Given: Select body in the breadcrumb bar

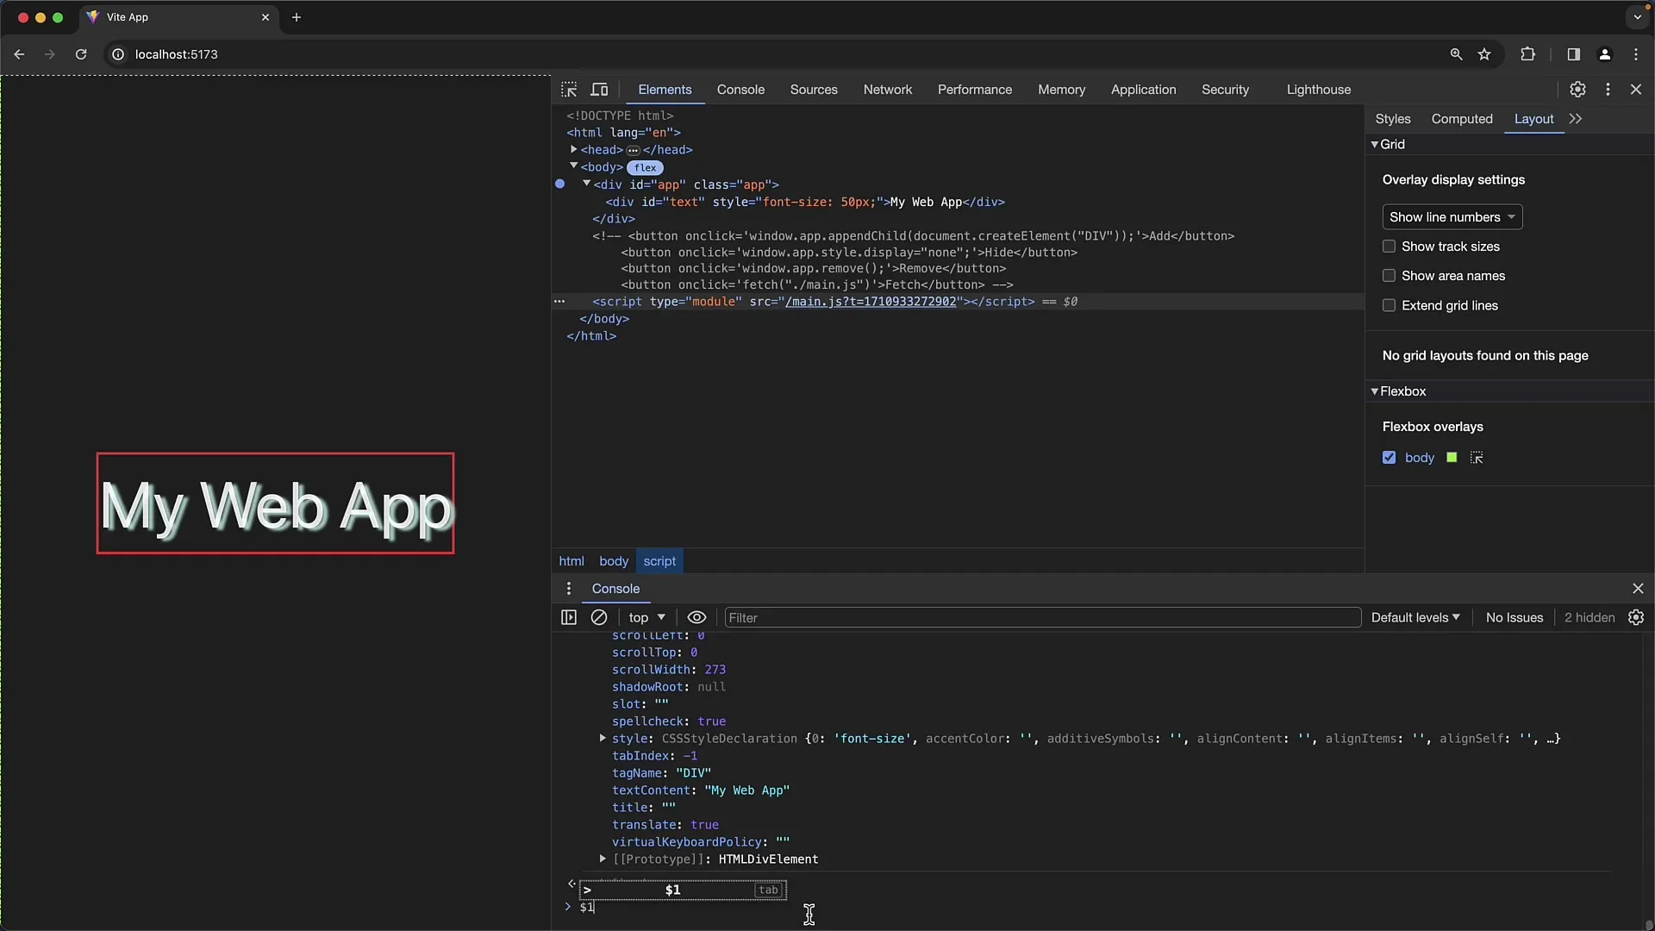Looking at the screenshot, I should [614, 561].
